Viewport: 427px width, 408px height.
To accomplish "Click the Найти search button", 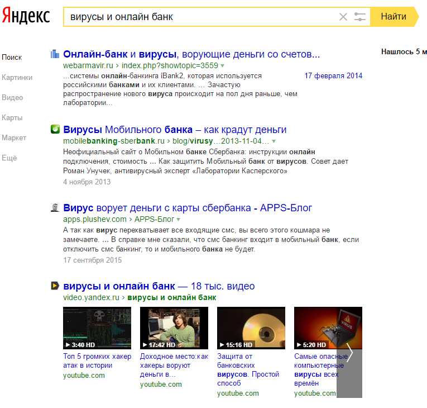I will (394, 17).
